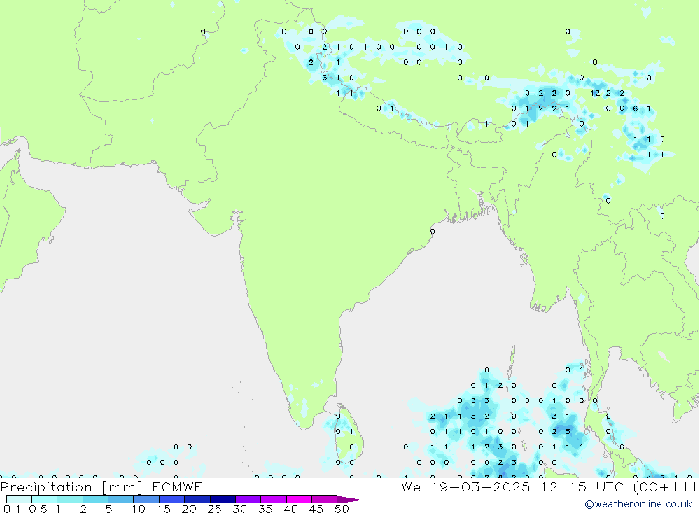Click the '(00+111' forecast offset text

(665, 486)
